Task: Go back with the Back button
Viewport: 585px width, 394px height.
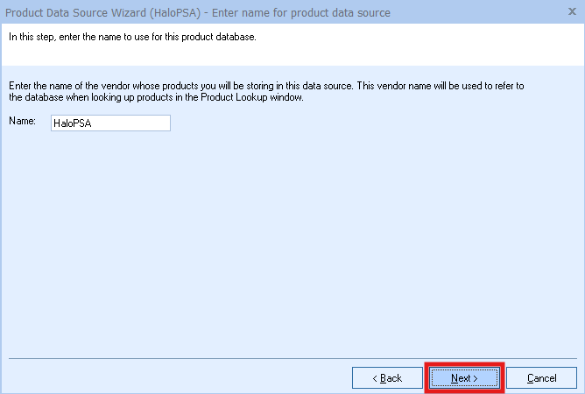Action: [x=387, y=377]
